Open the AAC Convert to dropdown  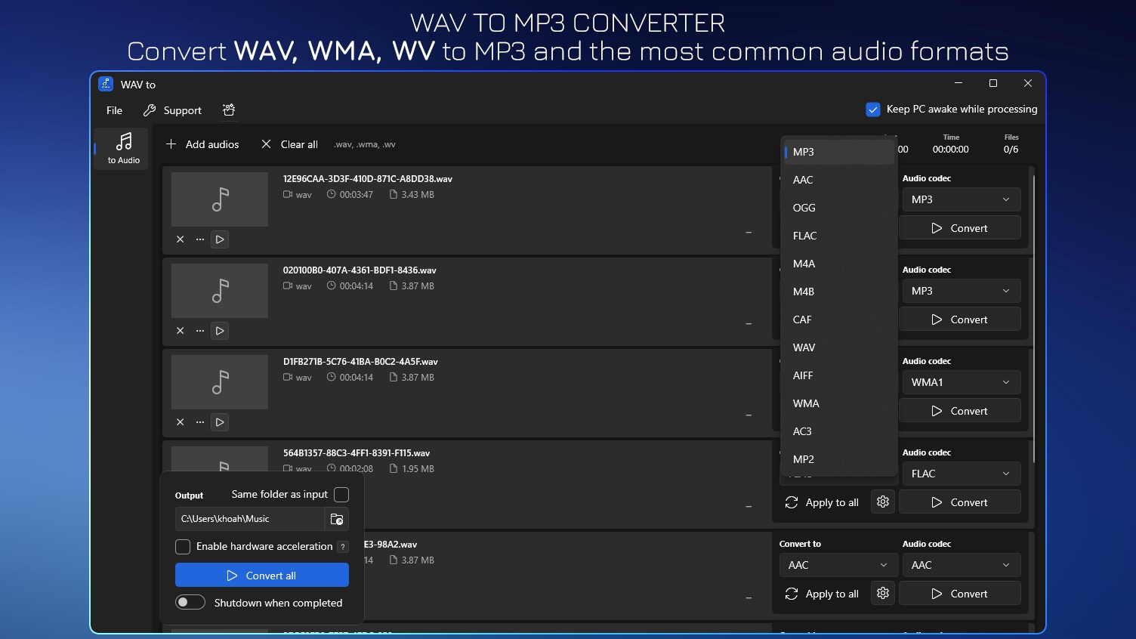pos(838,564)
